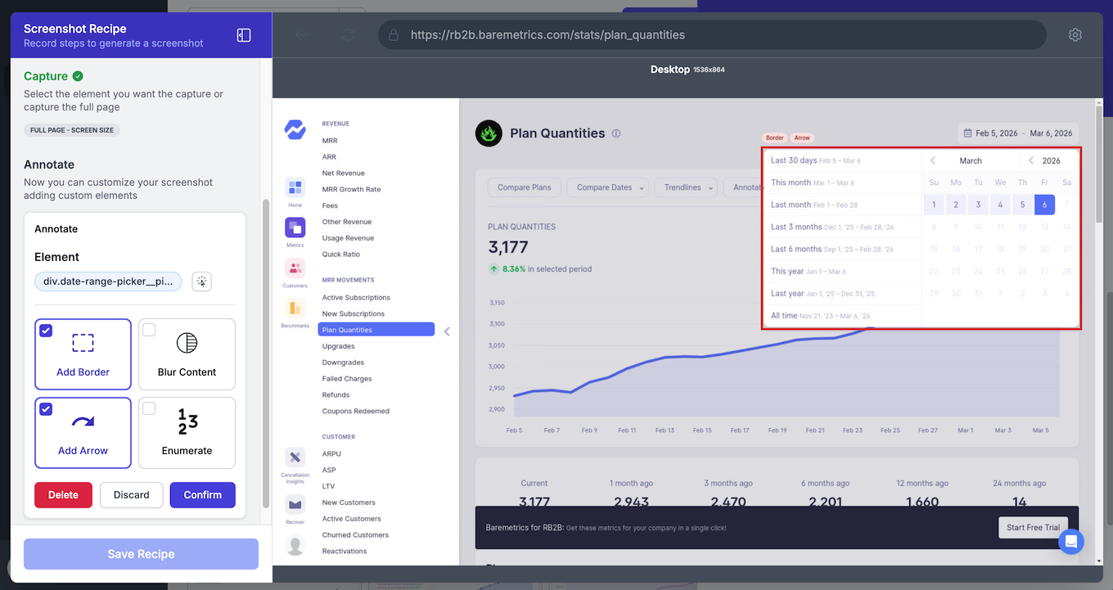Click the Confirm button
This screenshot has height=590, width=1113.
coord(202,495)
